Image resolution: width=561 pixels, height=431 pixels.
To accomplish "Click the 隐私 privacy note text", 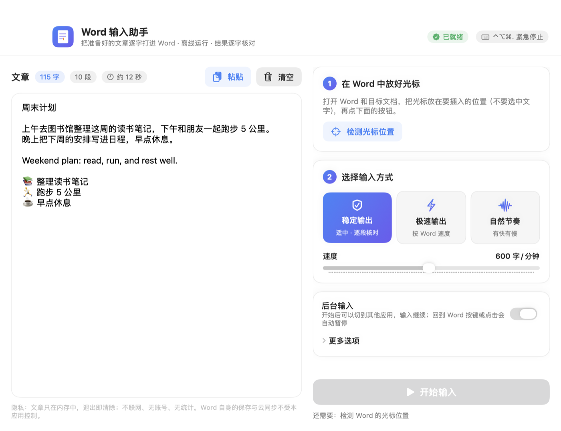I will (x=154, y=411).
